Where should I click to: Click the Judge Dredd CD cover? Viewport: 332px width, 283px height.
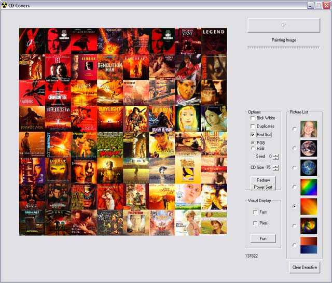tap(84, 196)
